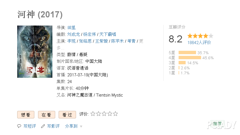Click the speech bubble icon beside 写短评

point(19,126)
